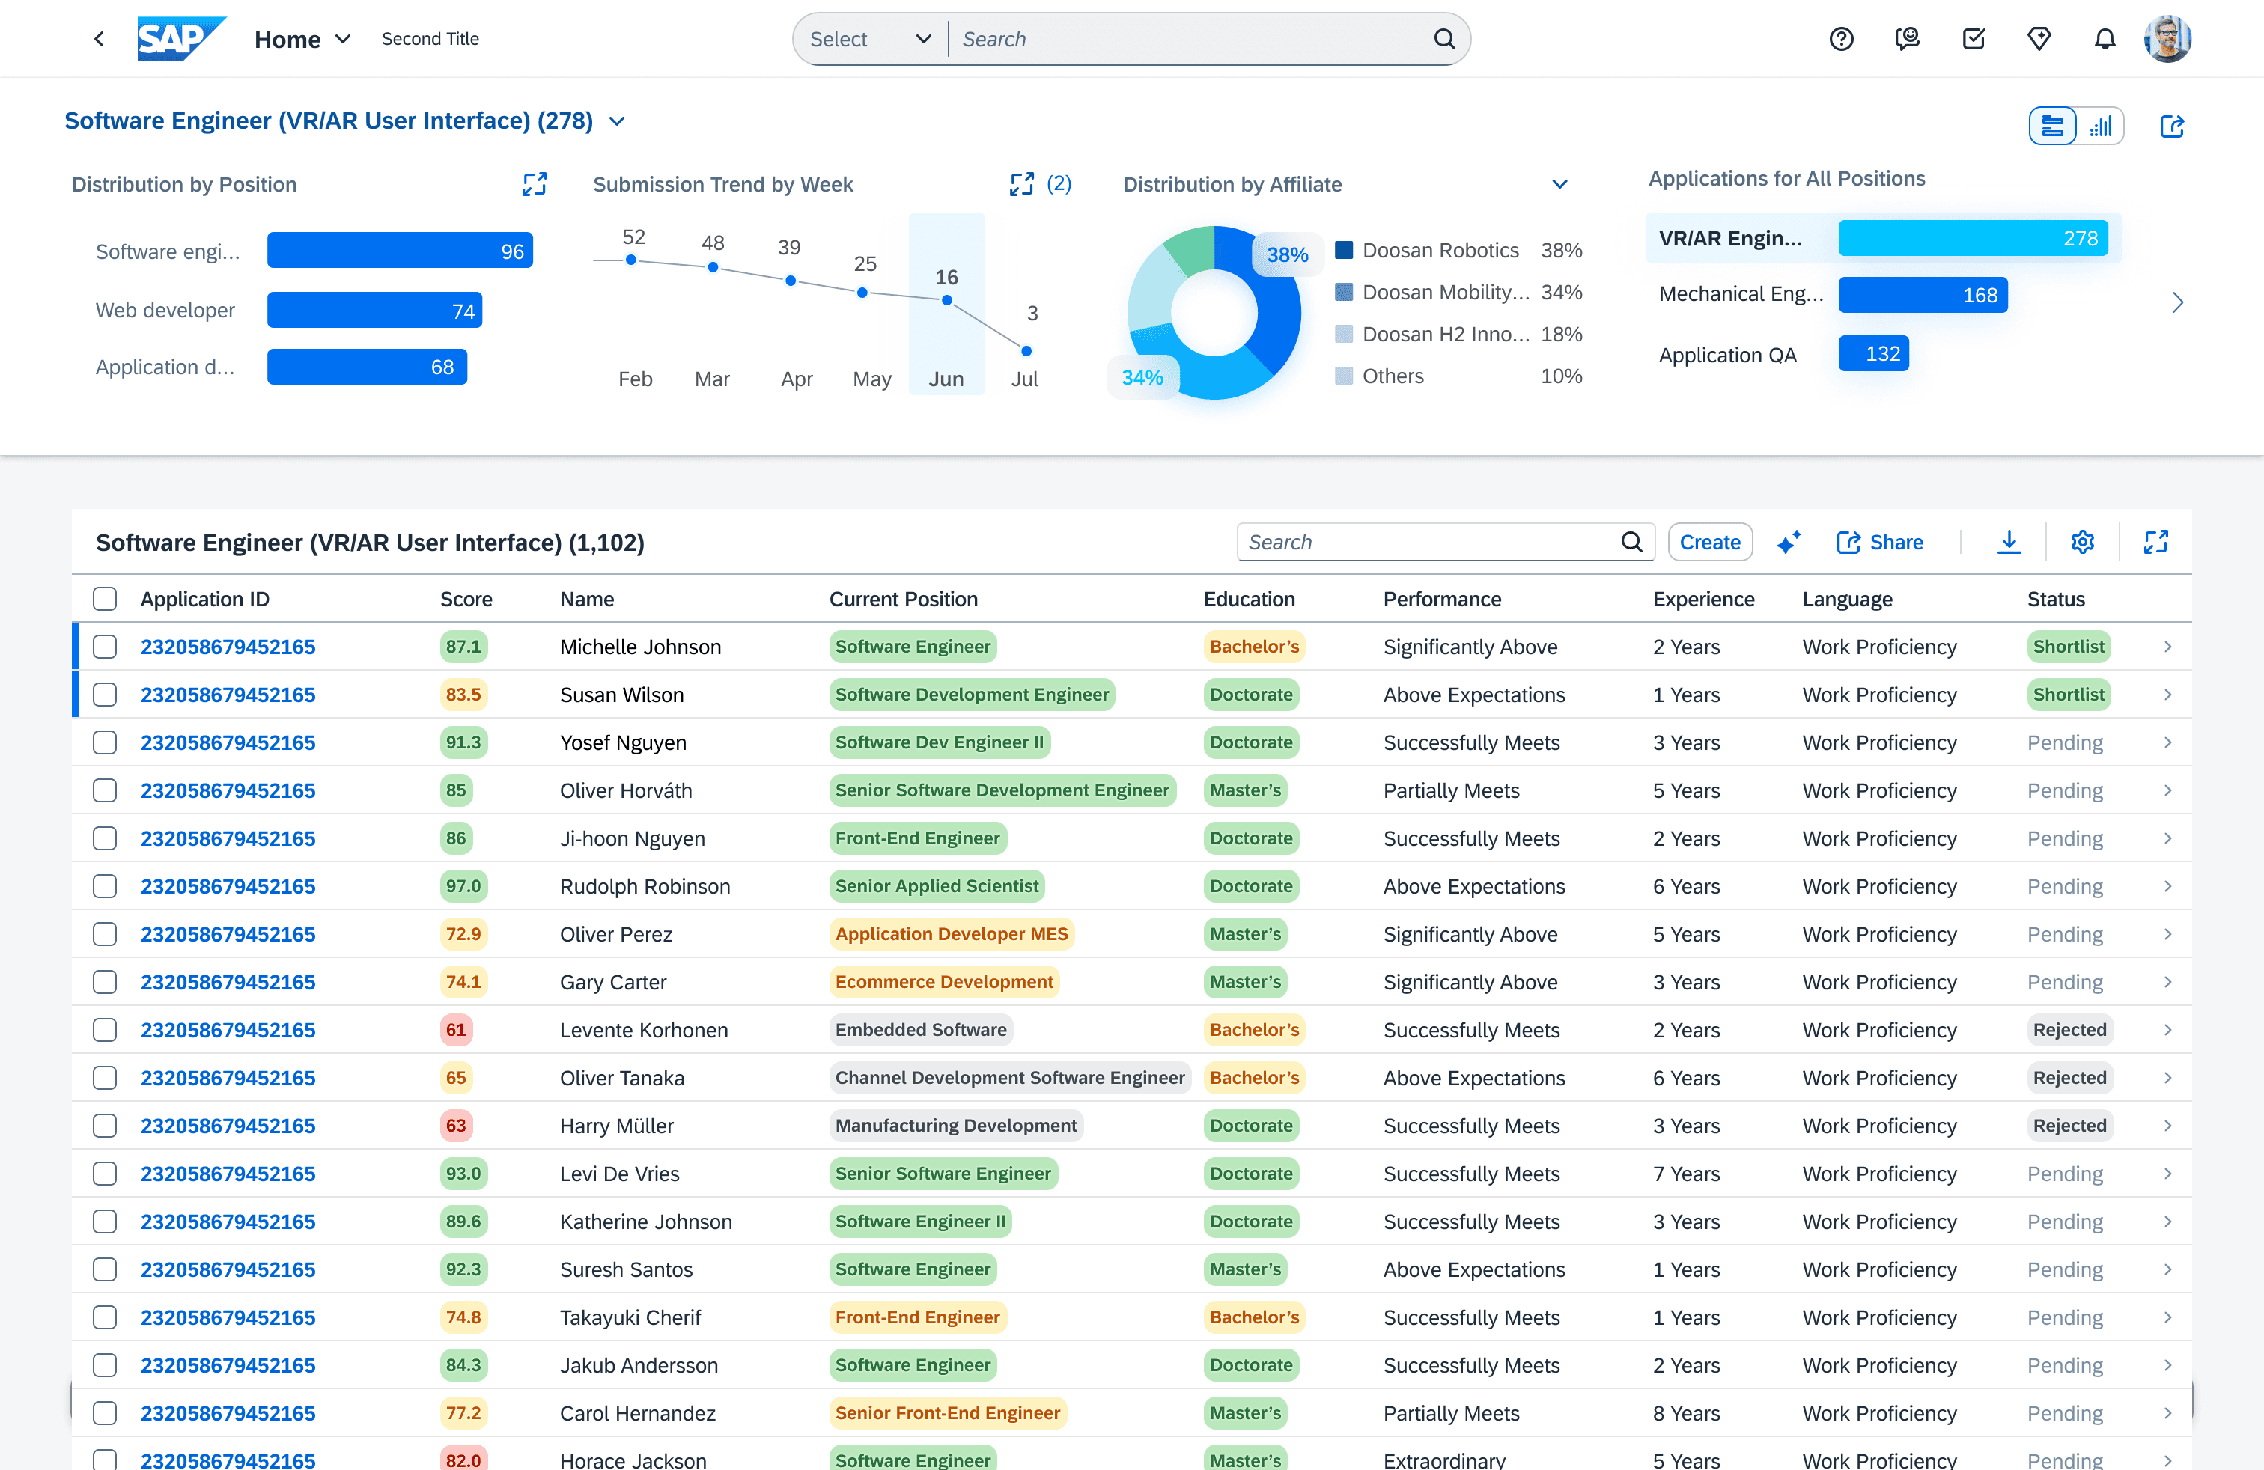
Task: Open the diamond rewards icon in header
Action: click(2039, 39)
